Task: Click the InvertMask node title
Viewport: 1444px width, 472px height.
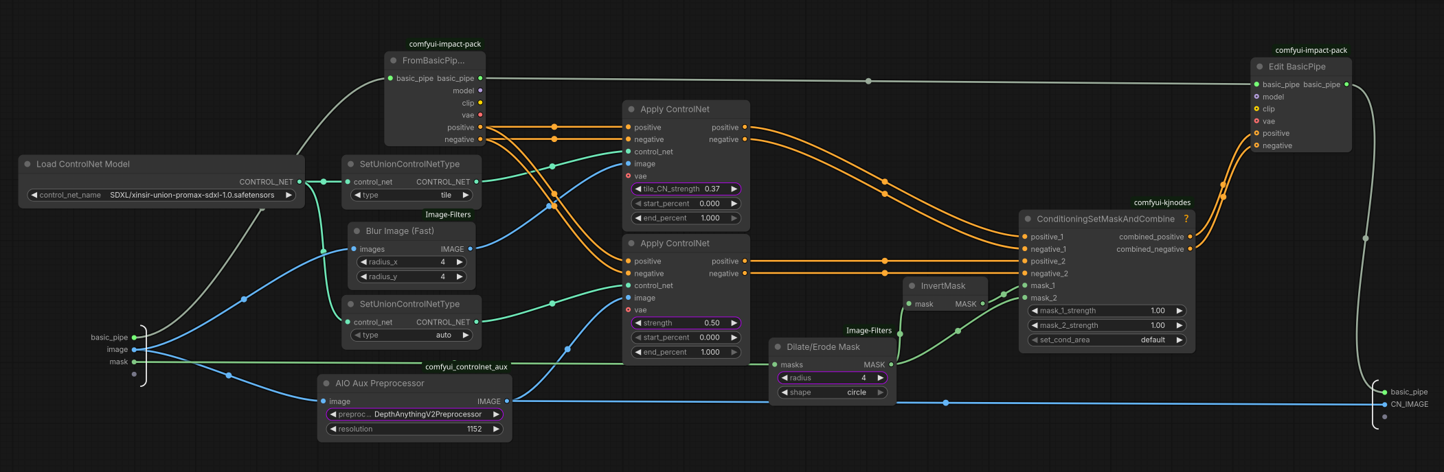Action: click(x=943, y=286)
